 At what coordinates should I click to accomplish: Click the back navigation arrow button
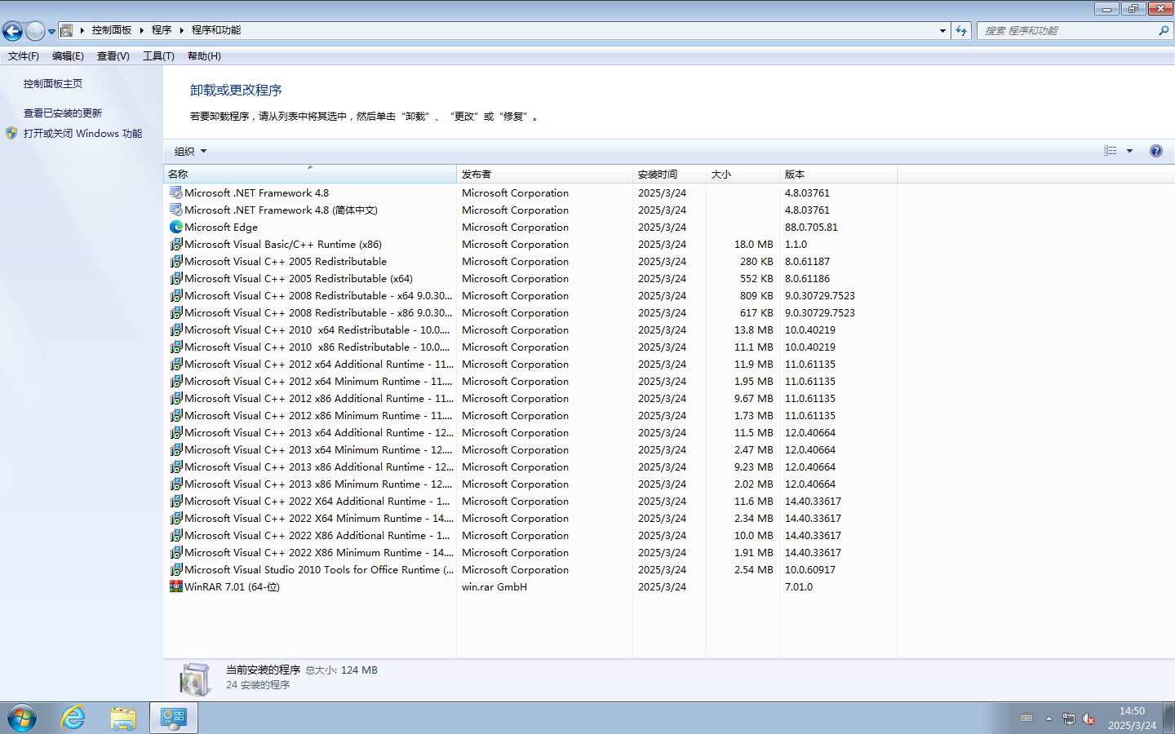[x=13, y=31]
